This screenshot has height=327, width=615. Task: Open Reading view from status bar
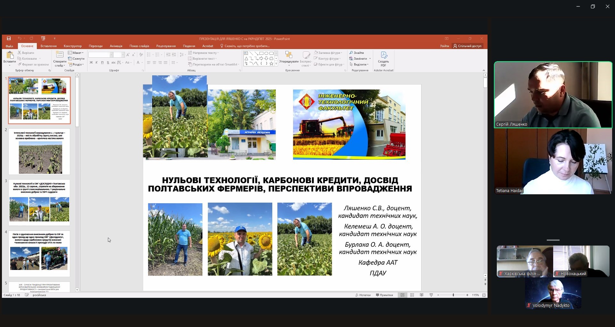point(422,295)
